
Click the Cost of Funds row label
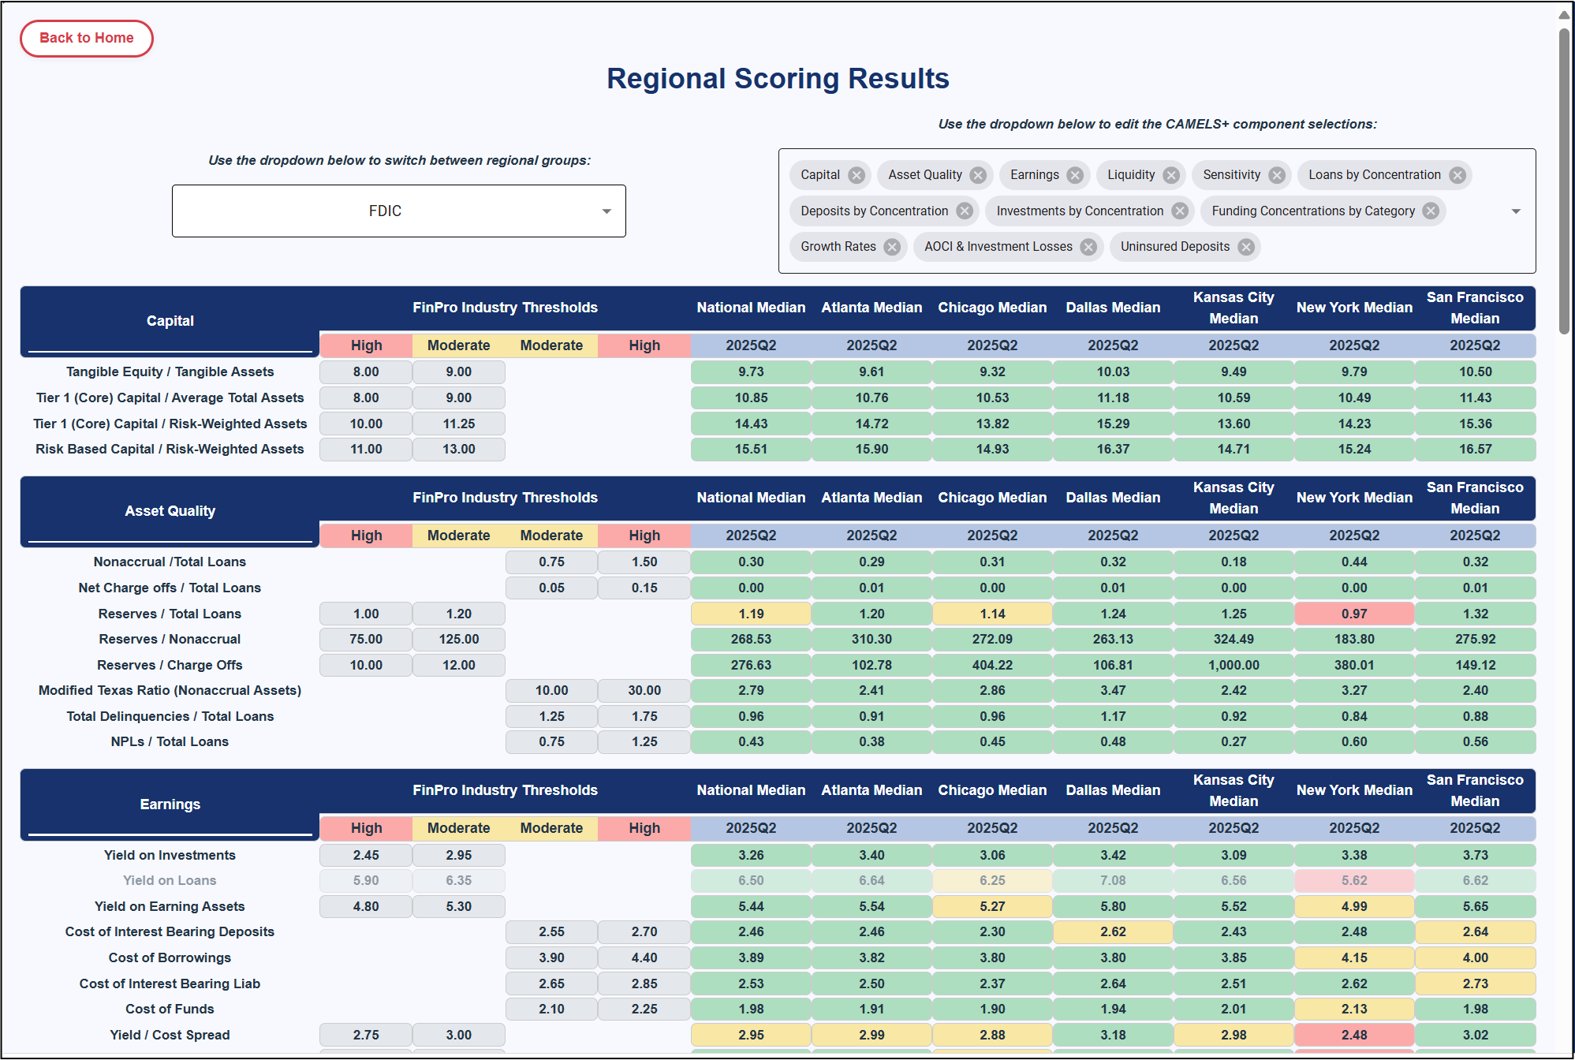pos(170,1009)
